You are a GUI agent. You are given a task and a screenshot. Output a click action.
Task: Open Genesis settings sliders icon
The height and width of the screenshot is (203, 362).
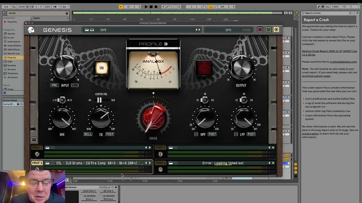coord(268,30)
